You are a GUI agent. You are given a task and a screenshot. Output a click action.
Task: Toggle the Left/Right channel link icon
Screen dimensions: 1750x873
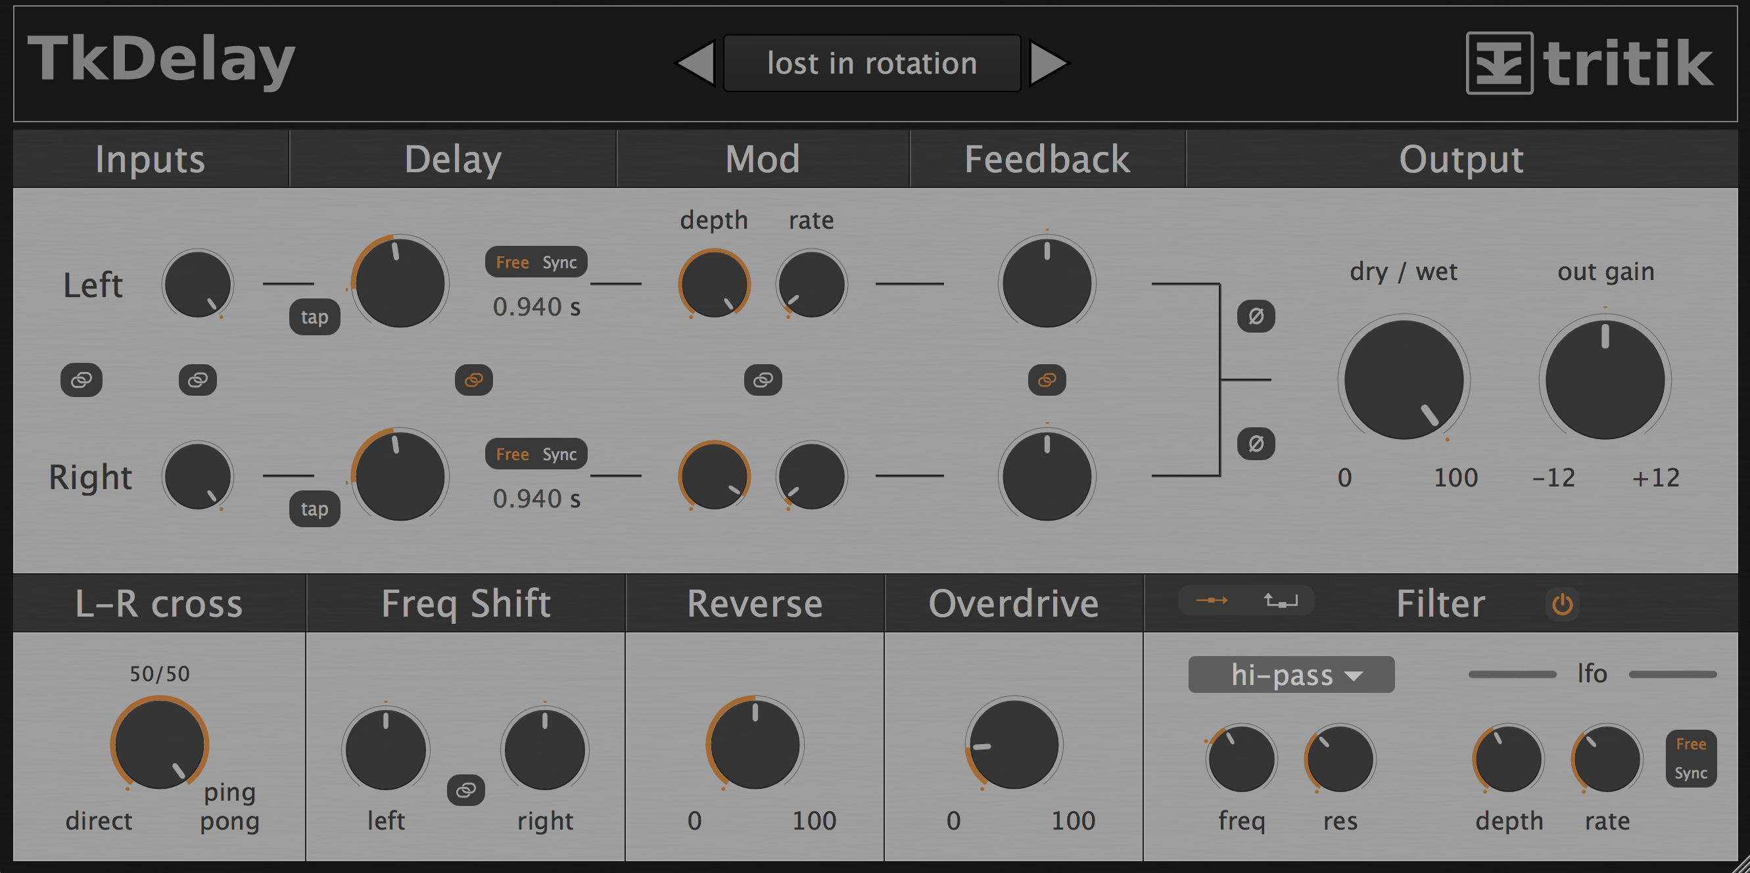(x=82, y=379)
